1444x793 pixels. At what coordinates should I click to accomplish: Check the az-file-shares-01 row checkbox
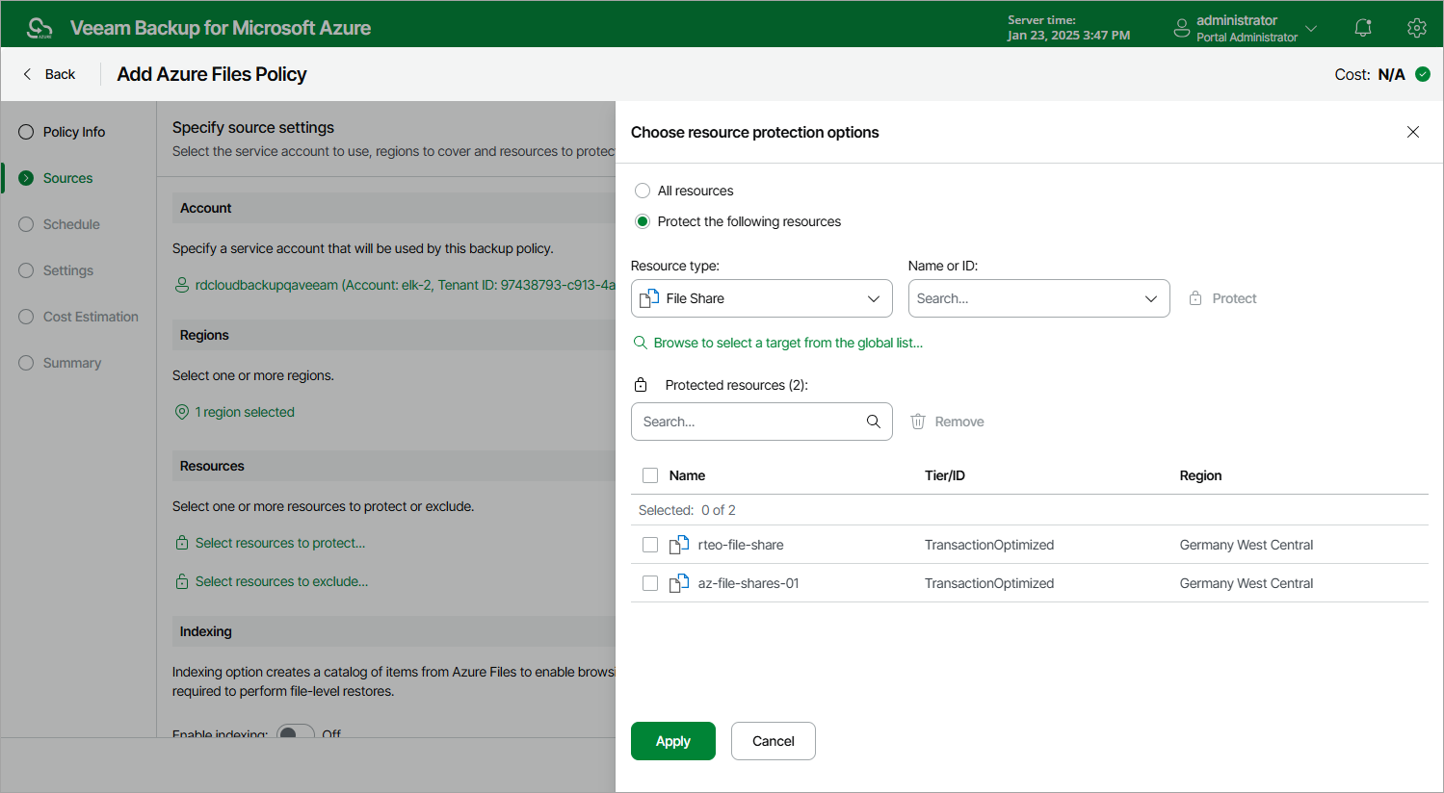(650, 583)
